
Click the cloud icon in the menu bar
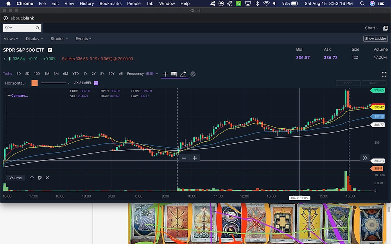(221, 4)
